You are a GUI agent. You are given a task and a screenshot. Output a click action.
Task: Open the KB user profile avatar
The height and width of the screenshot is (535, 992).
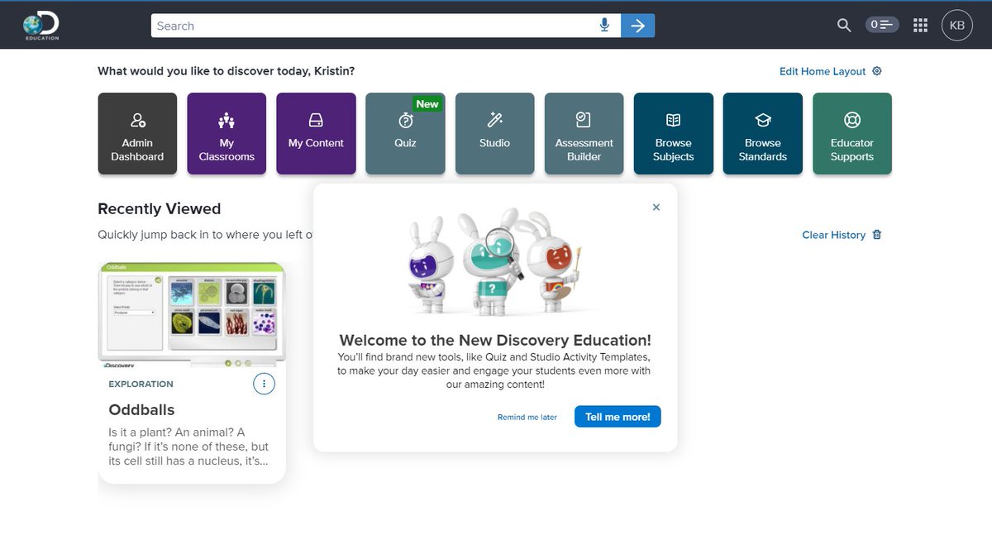click(957, 26)
